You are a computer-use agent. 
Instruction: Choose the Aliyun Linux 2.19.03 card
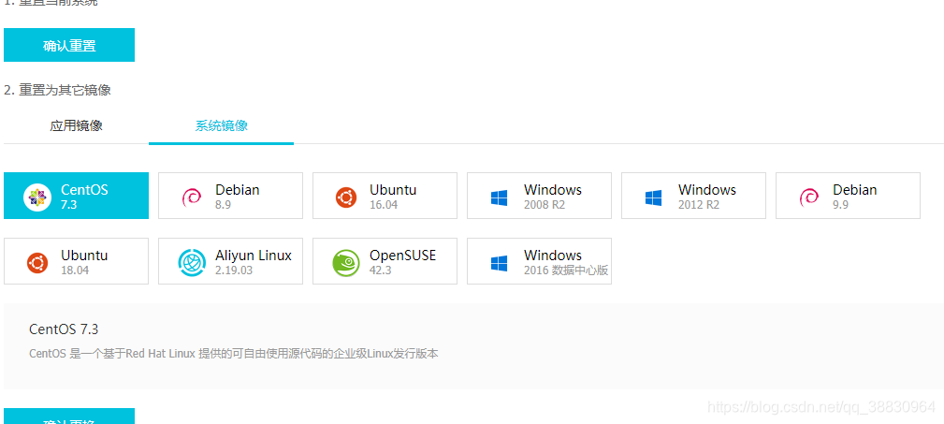pos(230,261)
